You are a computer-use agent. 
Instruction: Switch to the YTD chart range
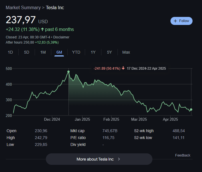point(76,52)
